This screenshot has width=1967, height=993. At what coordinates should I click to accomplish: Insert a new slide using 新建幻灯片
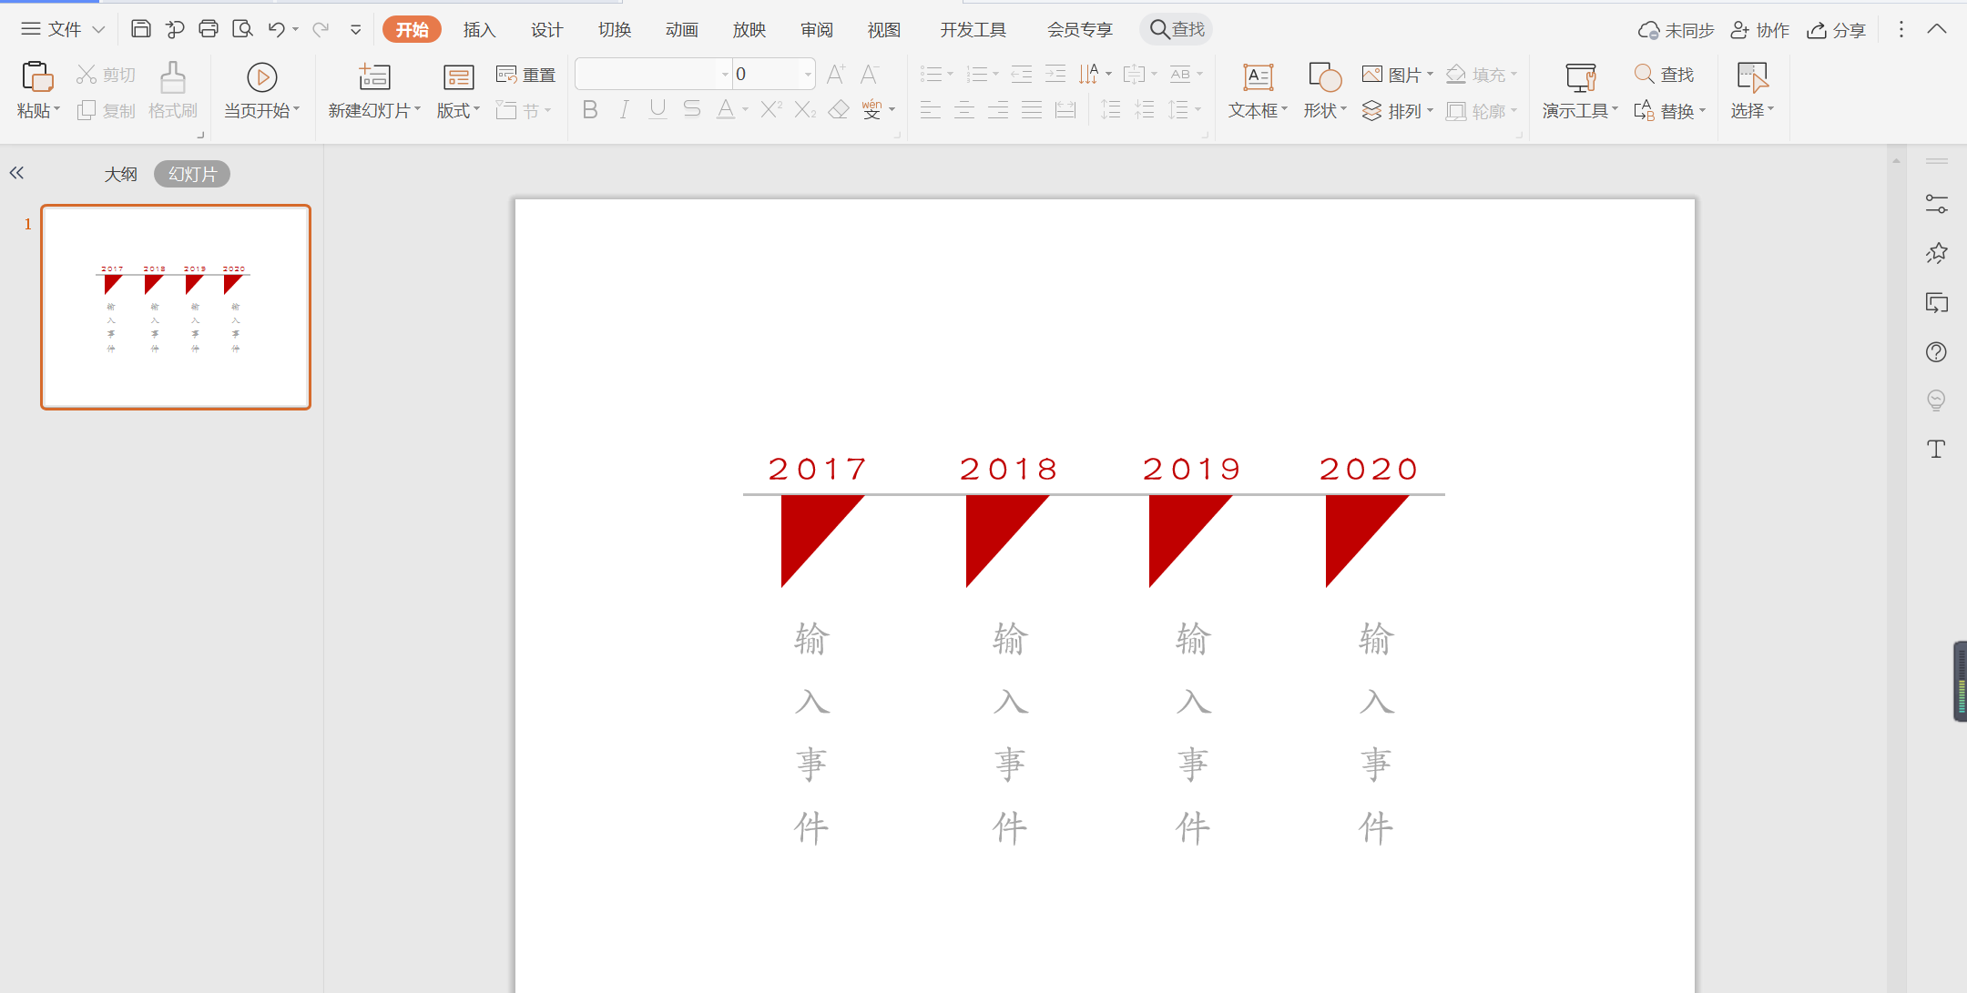(x=372, y=90)
